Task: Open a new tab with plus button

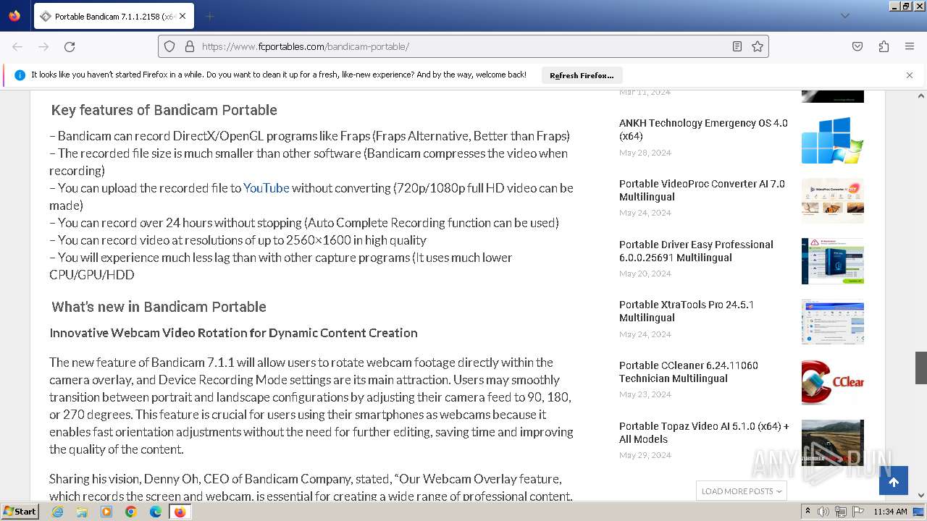Action: pyautogui.click(x=209, y=16)
